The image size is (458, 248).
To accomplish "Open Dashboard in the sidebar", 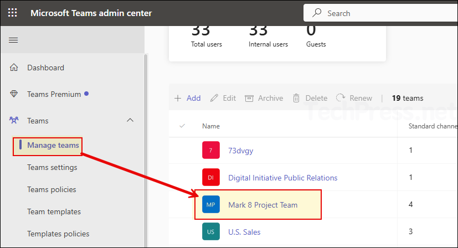I will pyautogui.click(x=45, y=68).
